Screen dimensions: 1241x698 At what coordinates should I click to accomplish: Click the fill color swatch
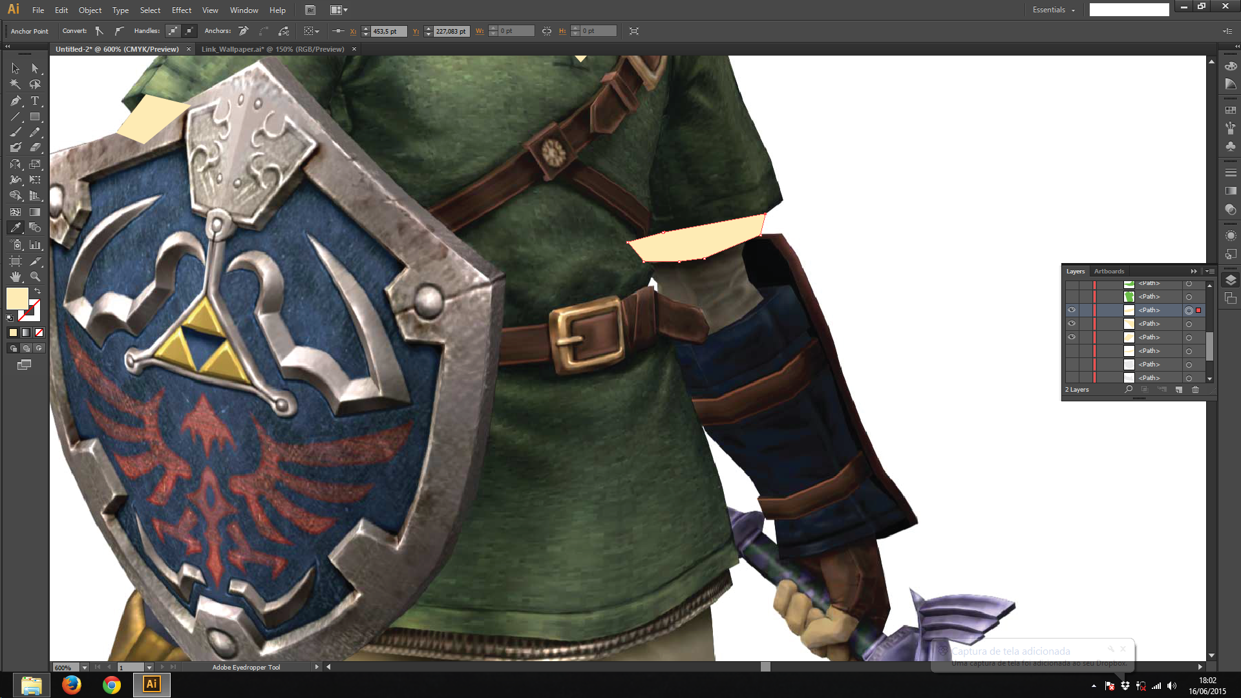[x=17, y=299]
